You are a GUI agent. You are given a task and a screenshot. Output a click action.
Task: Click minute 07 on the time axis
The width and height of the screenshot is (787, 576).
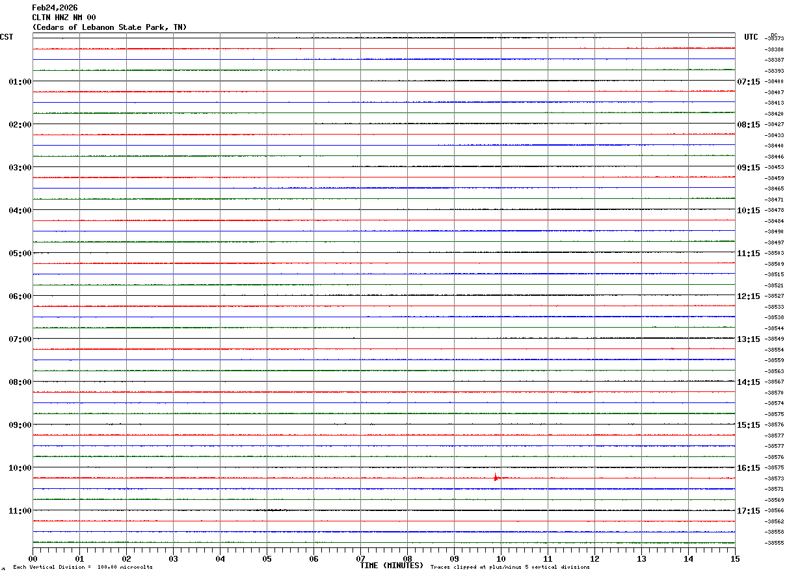click(x=360, y=558)
